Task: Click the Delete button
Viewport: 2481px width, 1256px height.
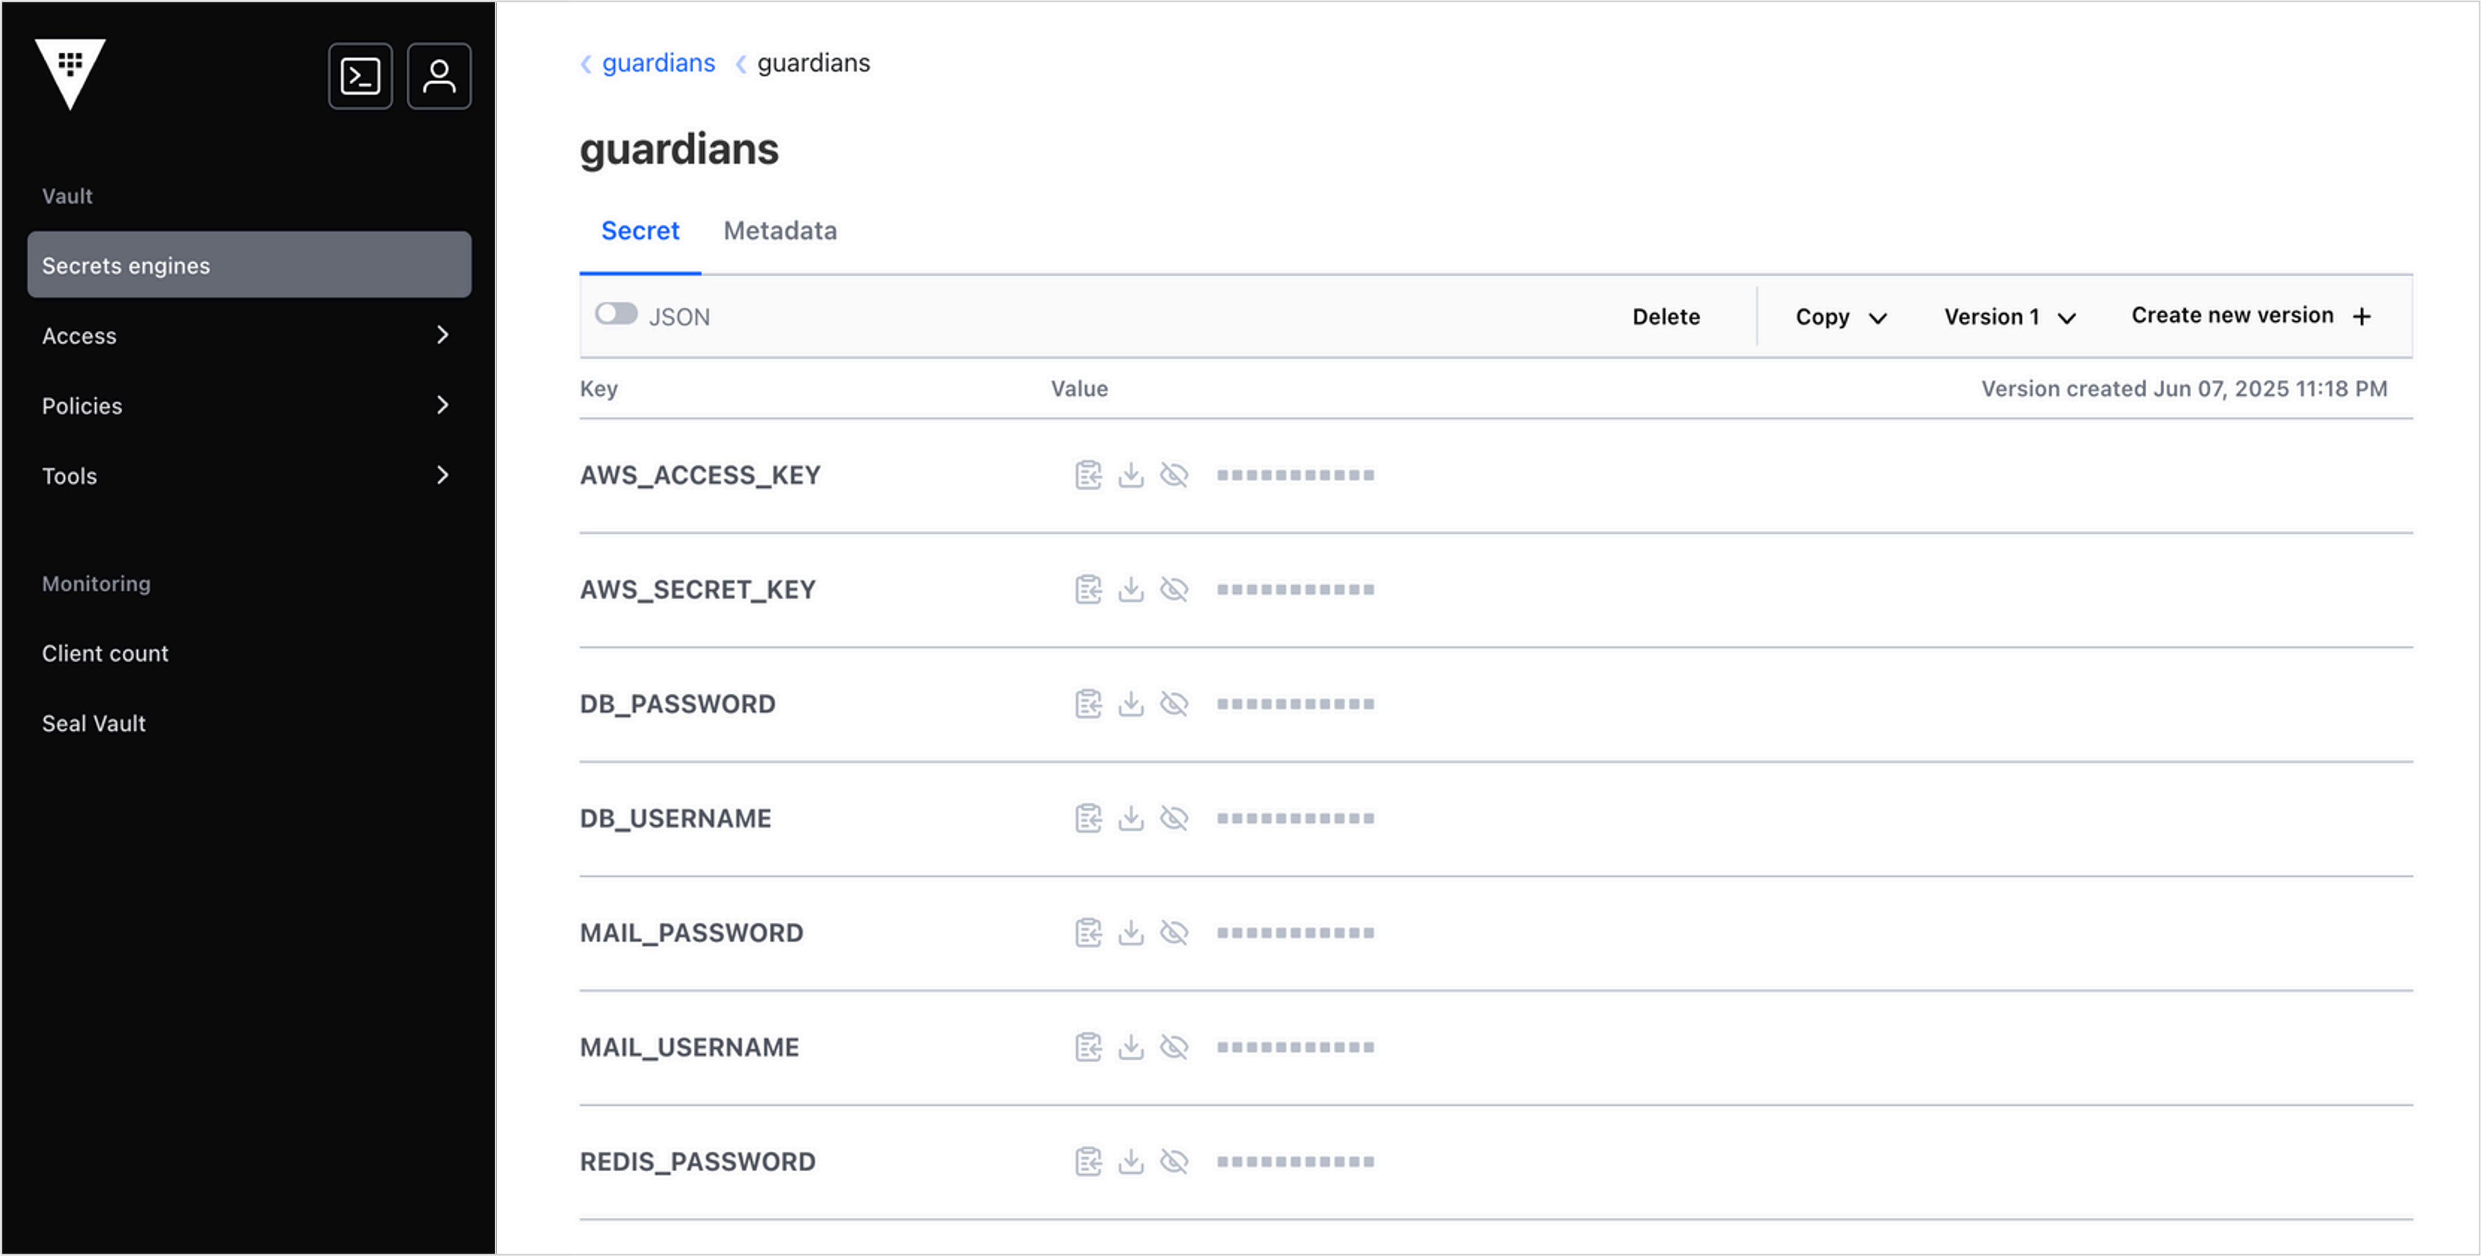Action: pyautogui.click(x=1665, y=317)
